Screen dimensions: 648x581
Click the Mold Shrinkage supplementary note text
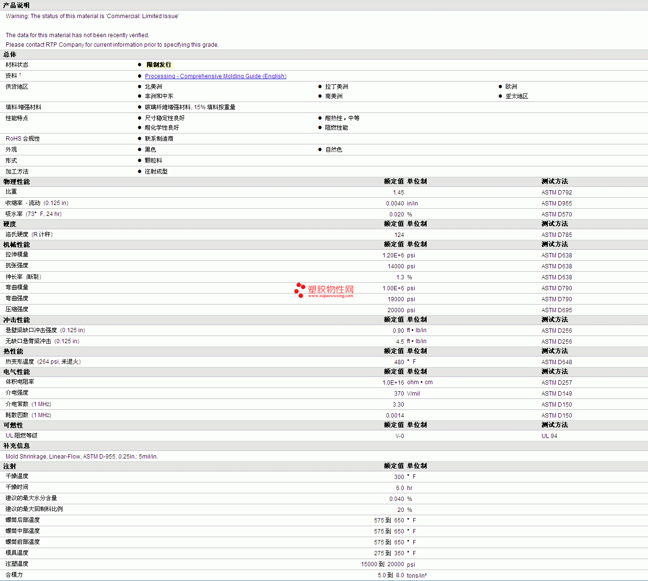pyautogui.click(x=82, y=457)
